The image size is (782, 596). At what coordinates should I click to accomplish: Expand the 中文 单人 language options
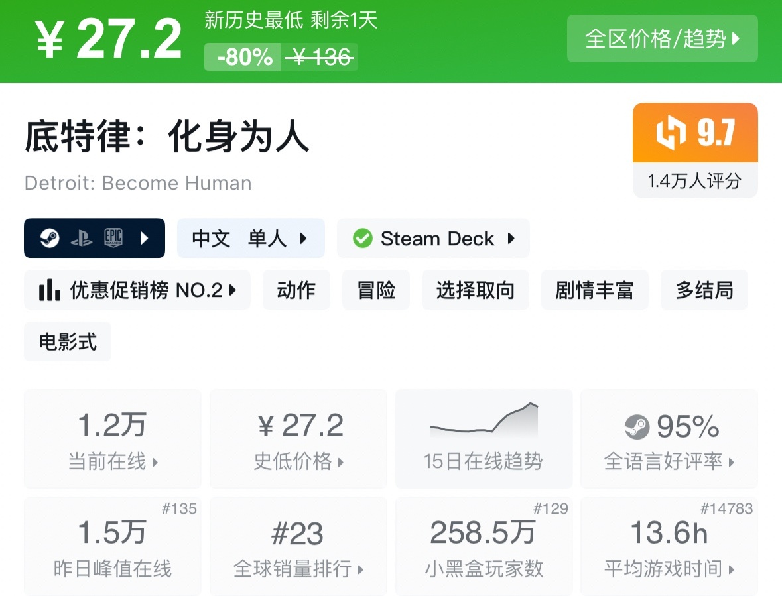pos(251,238)
